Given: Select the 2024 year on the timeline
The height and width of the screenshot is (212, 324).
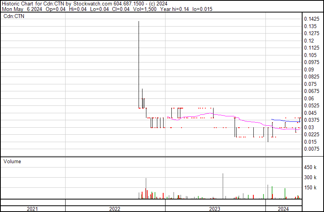Looking at the screenshot, I should click(x=283, y=209).
